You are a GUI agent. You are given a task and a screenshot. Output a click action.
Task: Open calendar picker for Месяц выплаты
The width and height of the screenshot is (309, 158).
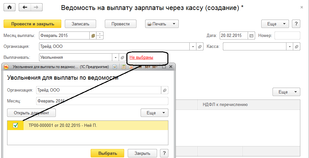tap(93, 36)
